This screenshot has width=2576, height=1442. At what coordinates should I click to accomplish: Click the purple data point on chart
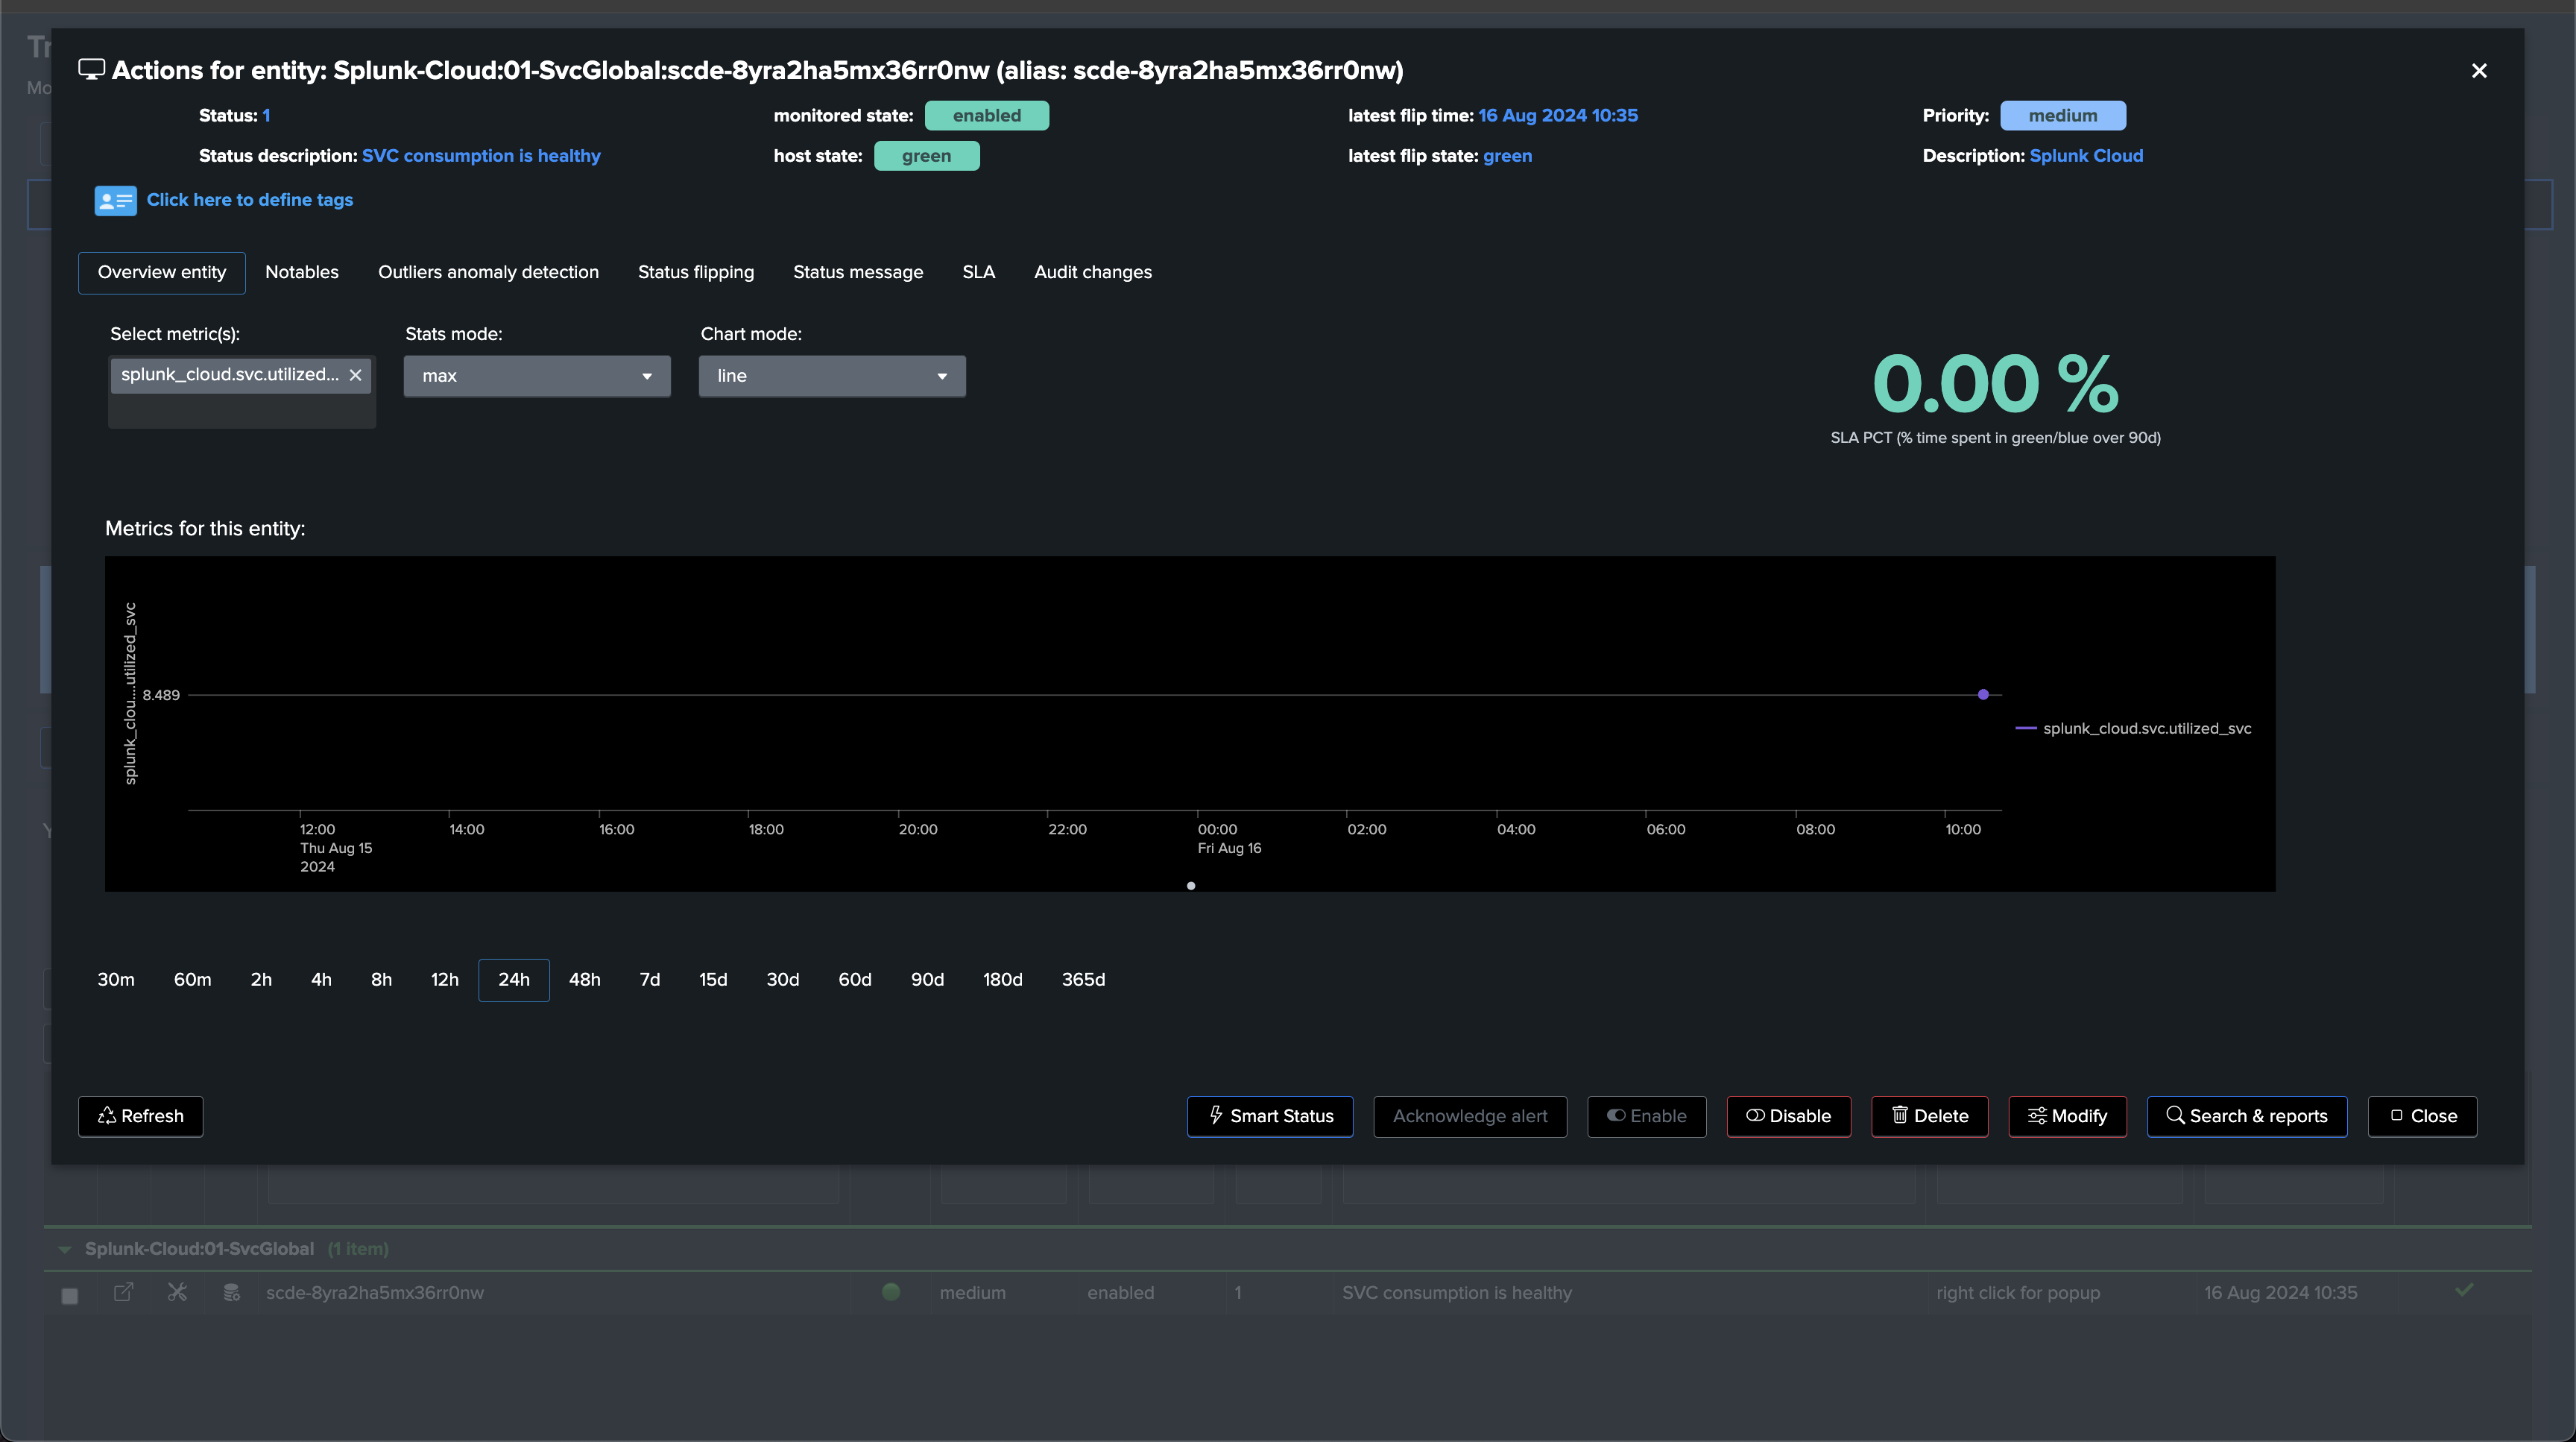point(1983,694)
